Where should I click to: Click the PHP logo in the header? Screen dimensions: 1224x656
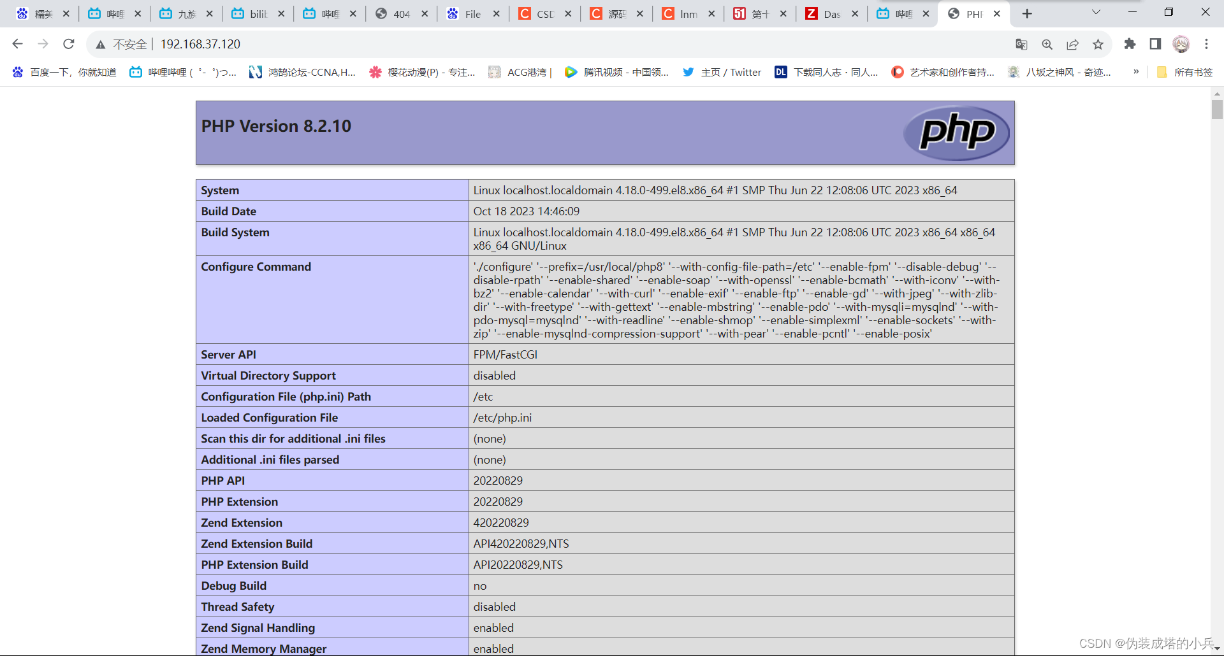[x=956, y=132]
